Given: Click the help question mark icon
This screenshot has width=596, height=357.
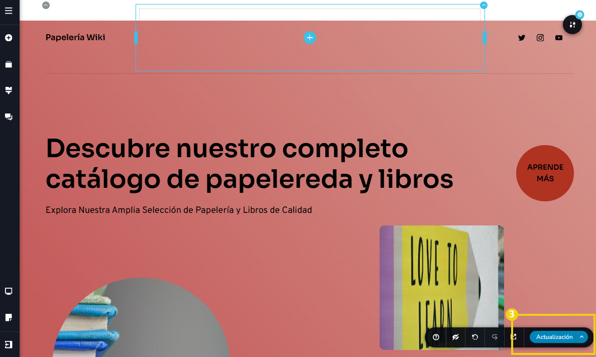Looking at the screenshot, I should click(436, 337).
